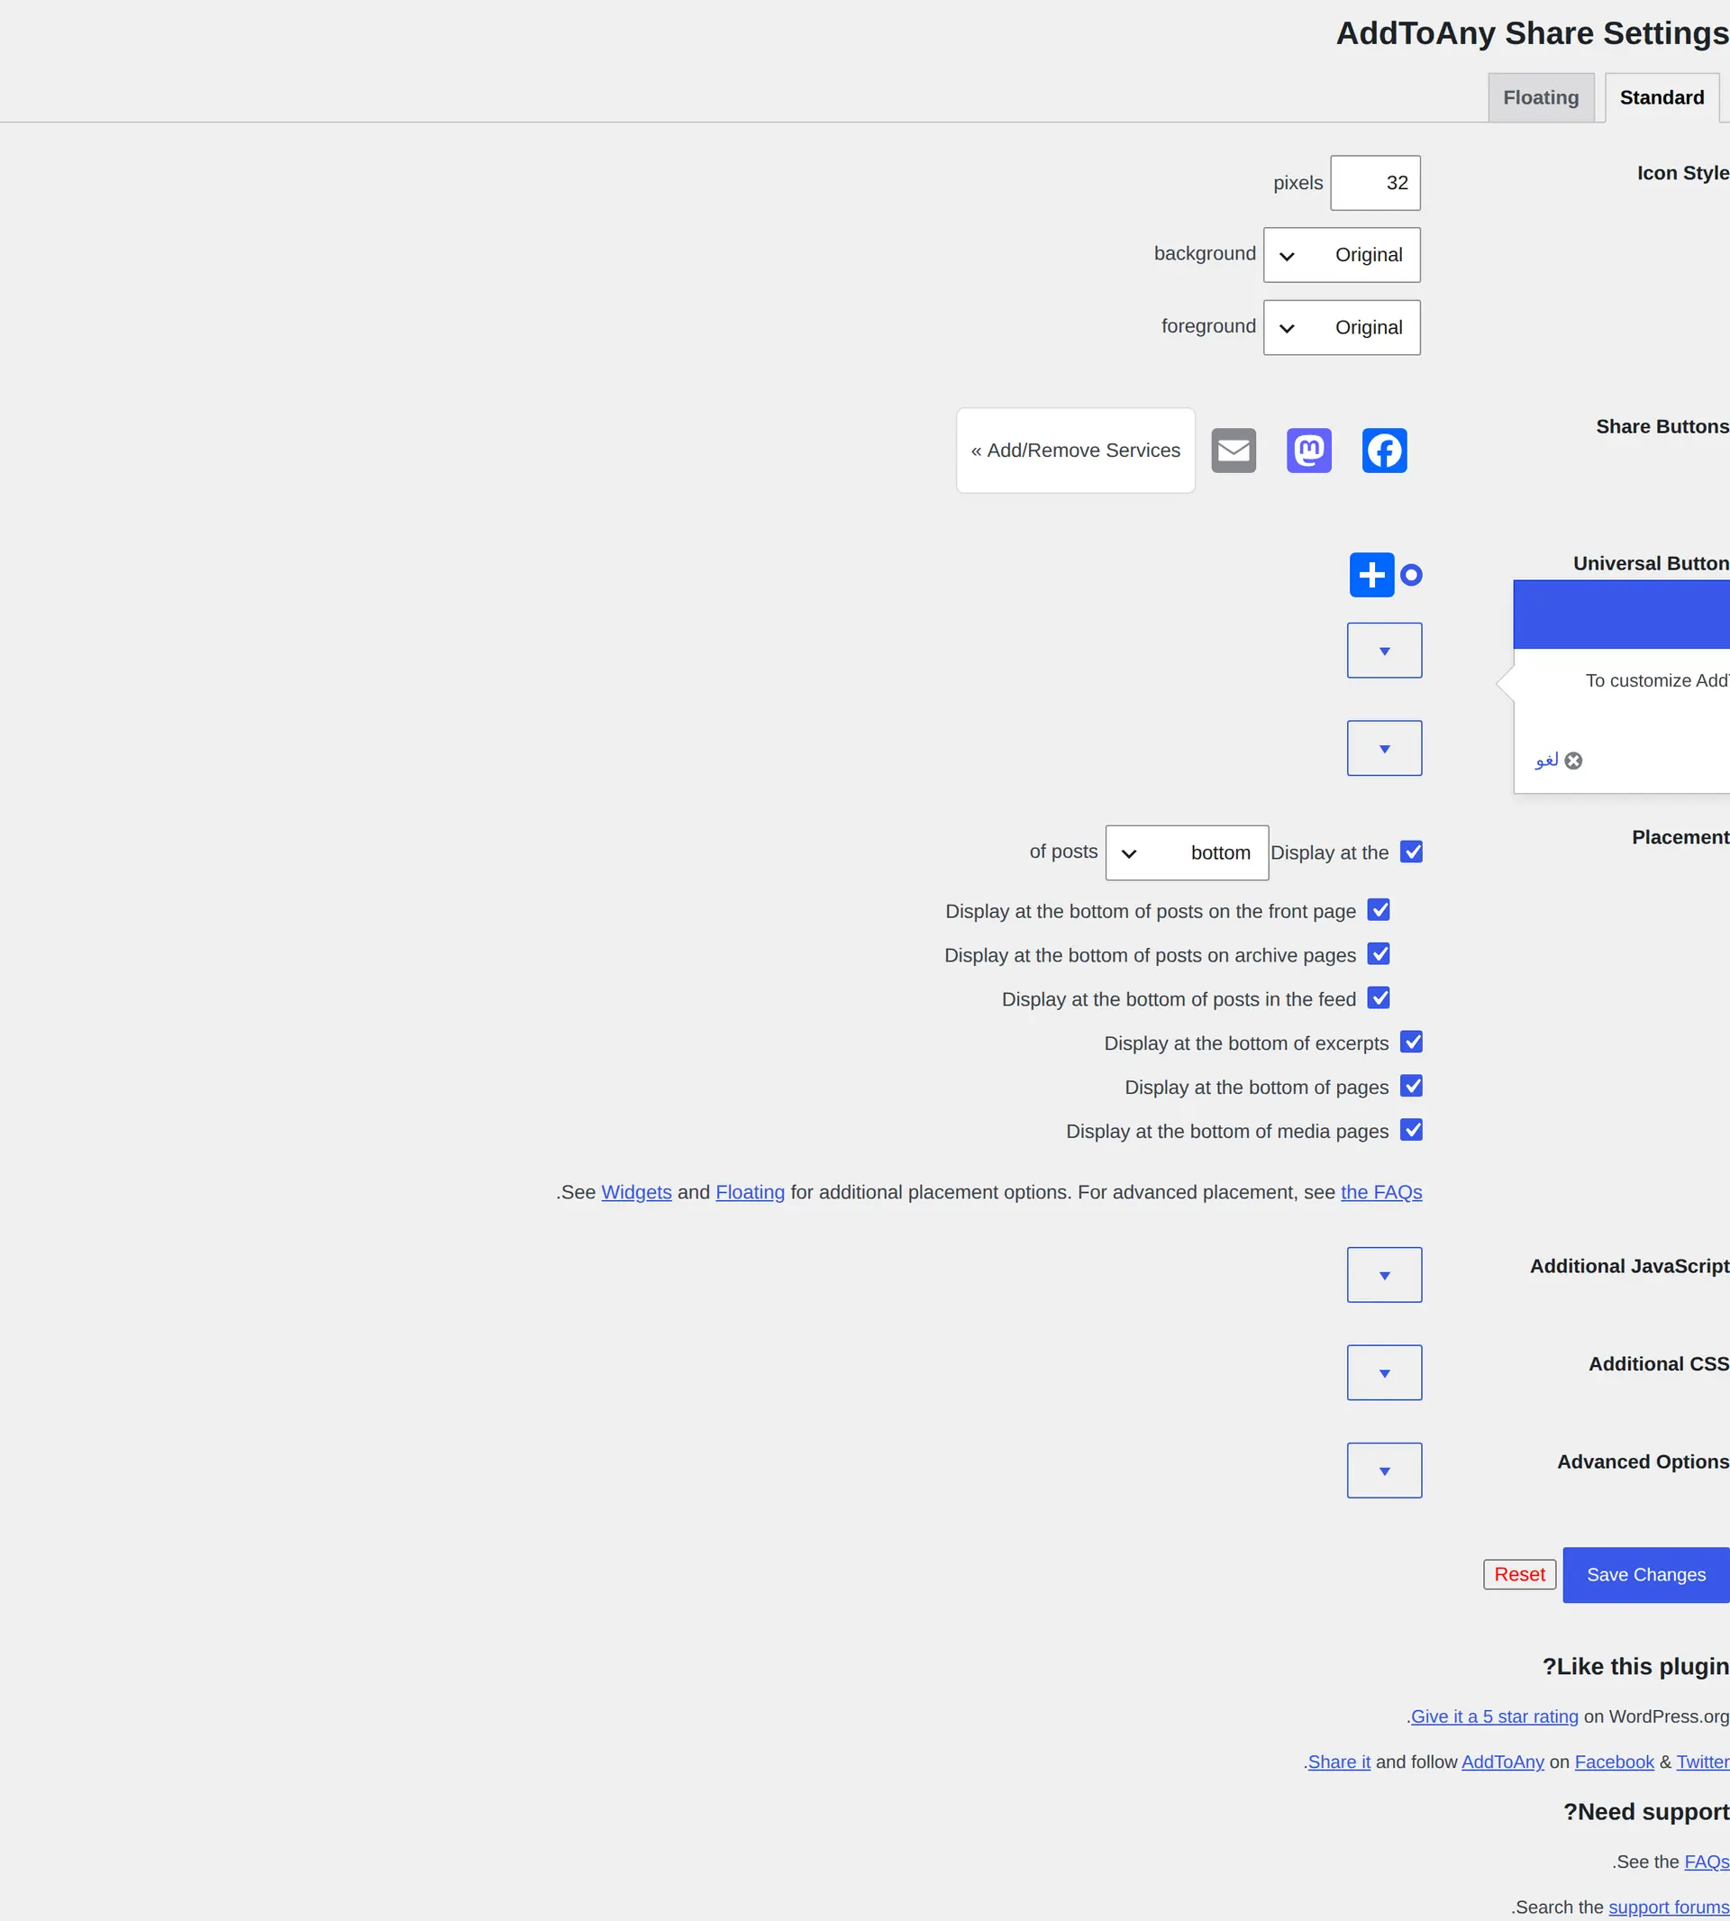Click the 'Placement' section label
This screenshot has width=1730, height=1921.
[1680, 837]
